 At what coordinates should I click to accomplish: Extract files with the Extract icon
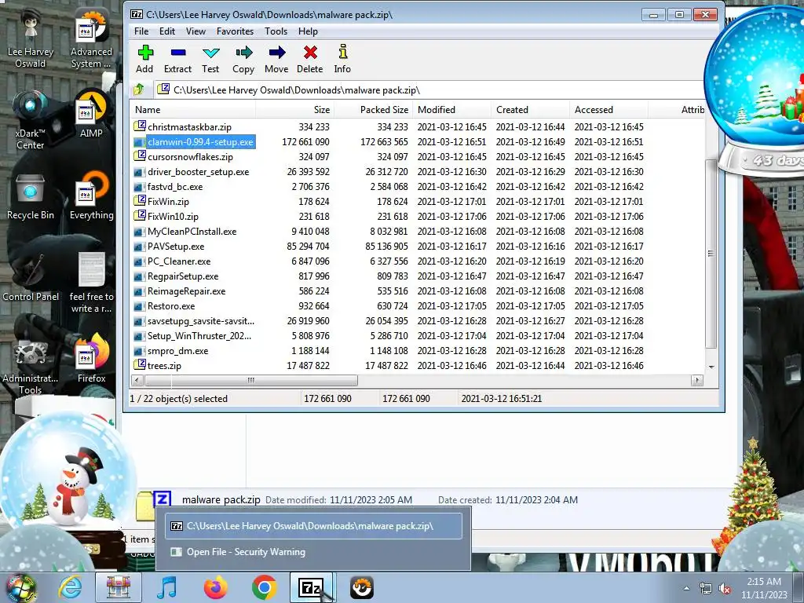(x=178, y=59)
